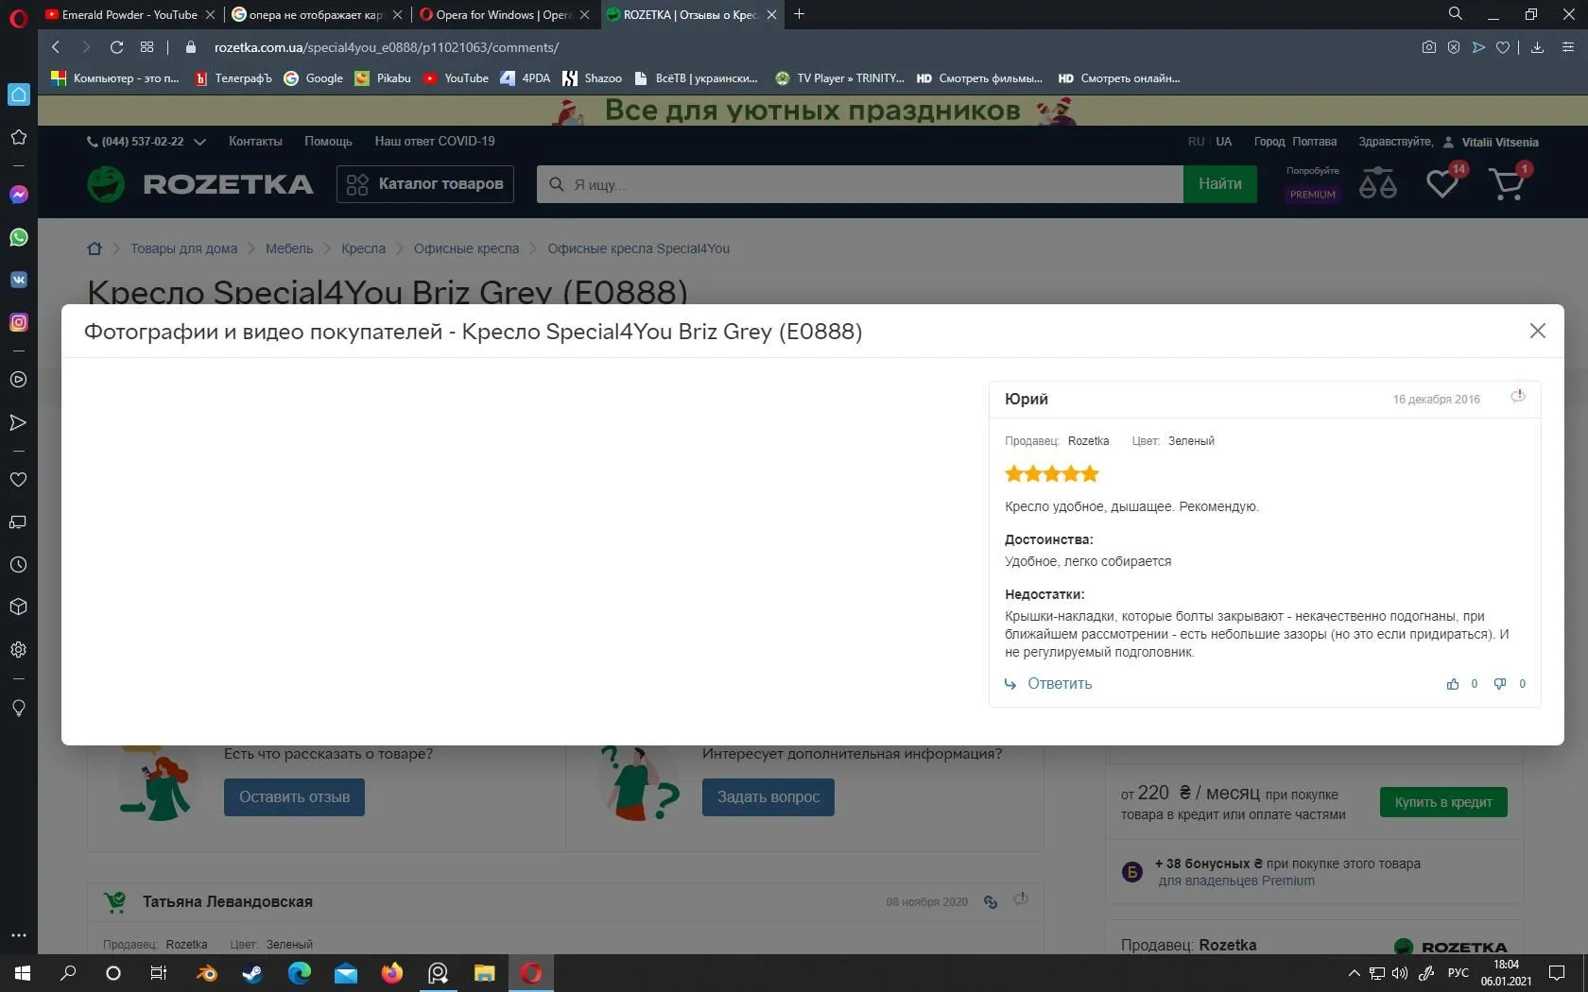Open VK panel in Opera sidebar
The image size is (1588, 992).
pos(18,280)
